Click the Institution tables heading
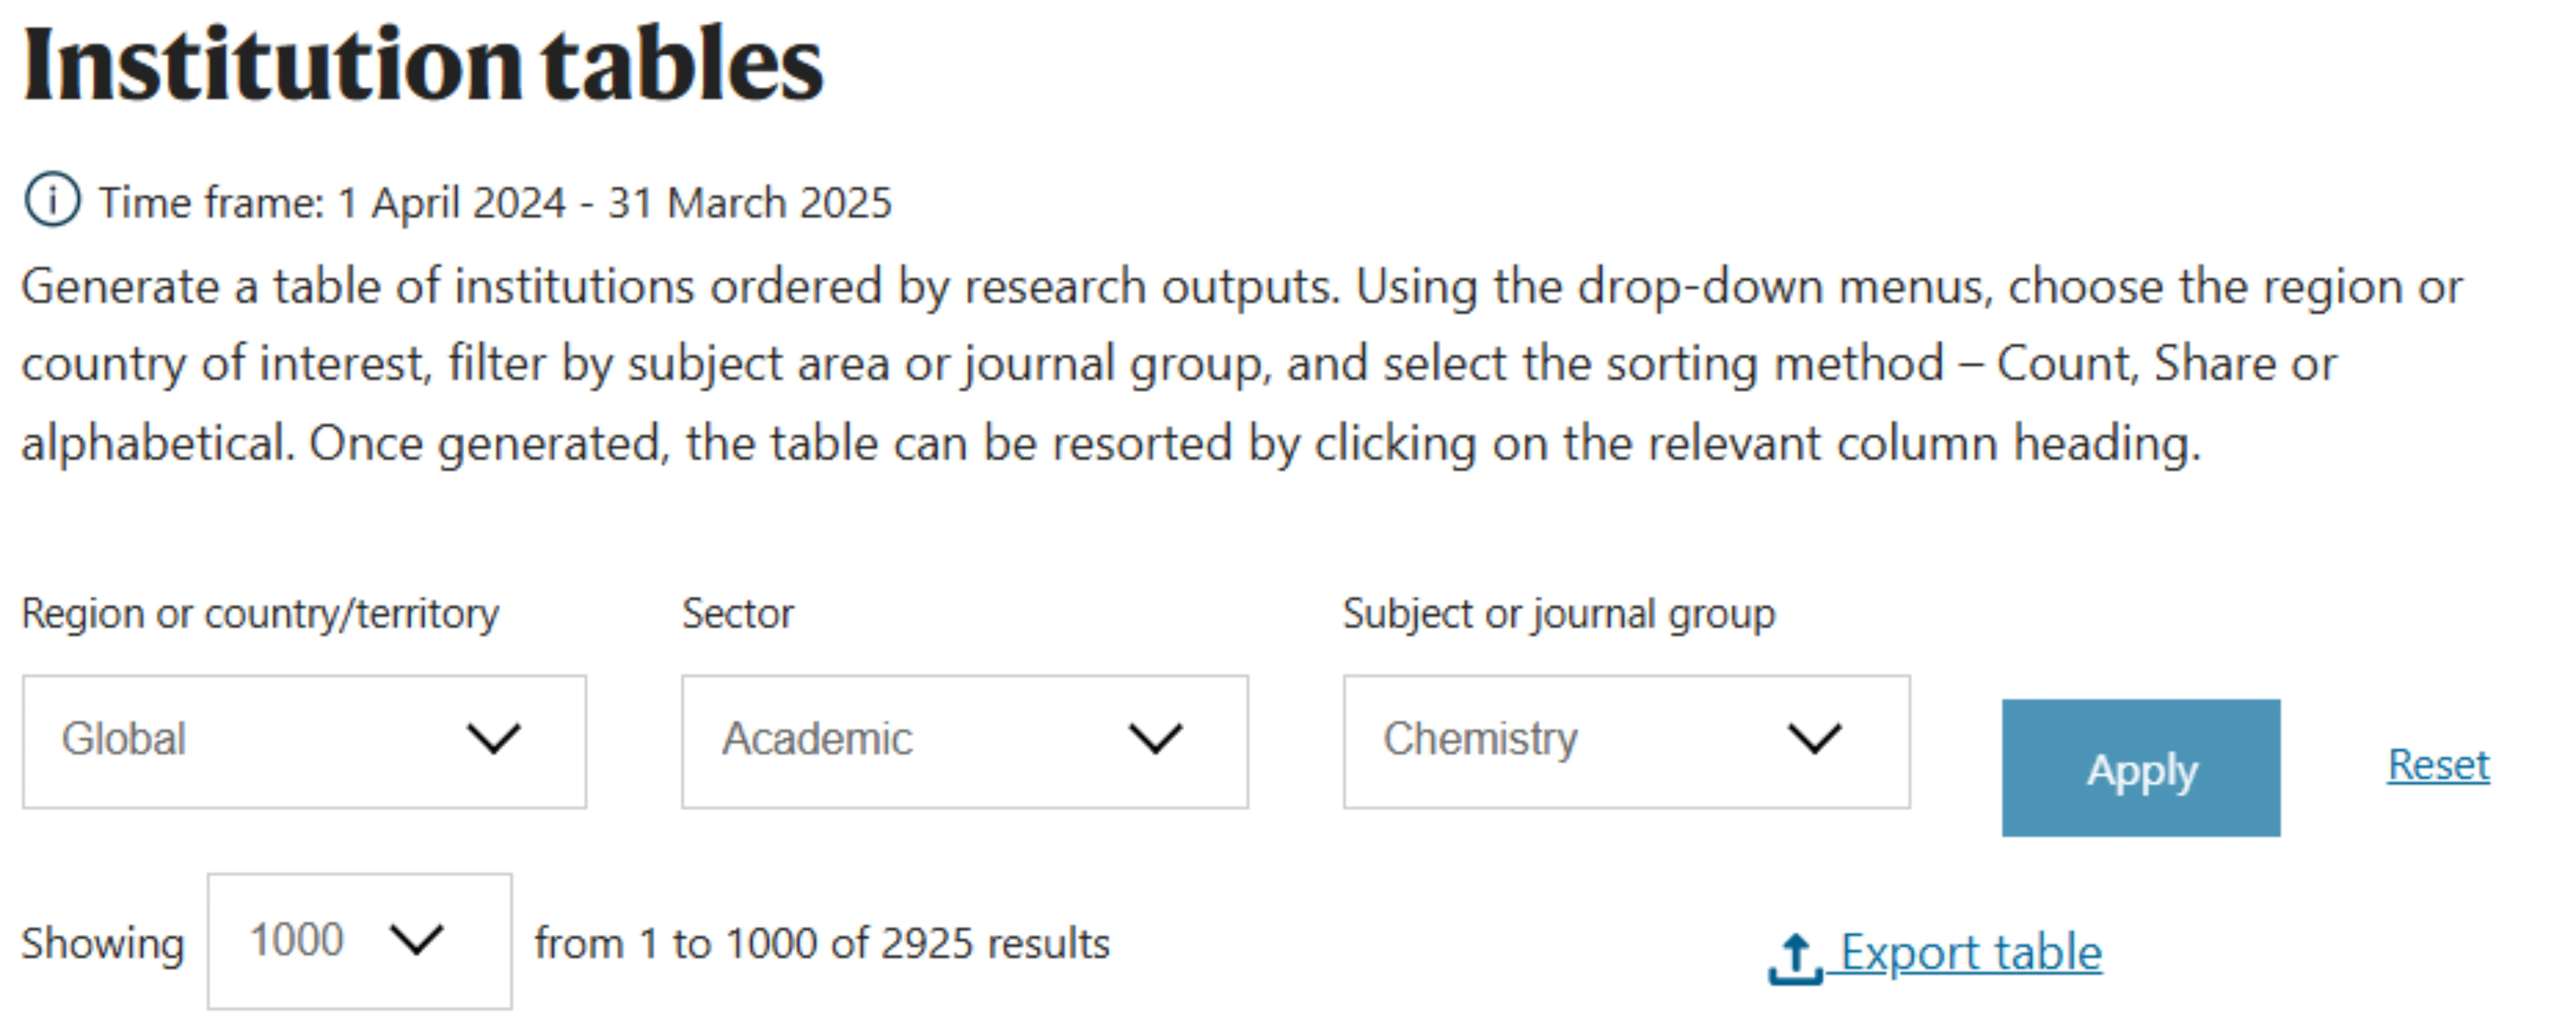2576x1030 pixels. pos(422,65)
